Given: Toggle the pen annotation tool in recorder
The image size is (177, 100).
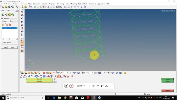Looking at the screenshot, I should tap(106, 86).
